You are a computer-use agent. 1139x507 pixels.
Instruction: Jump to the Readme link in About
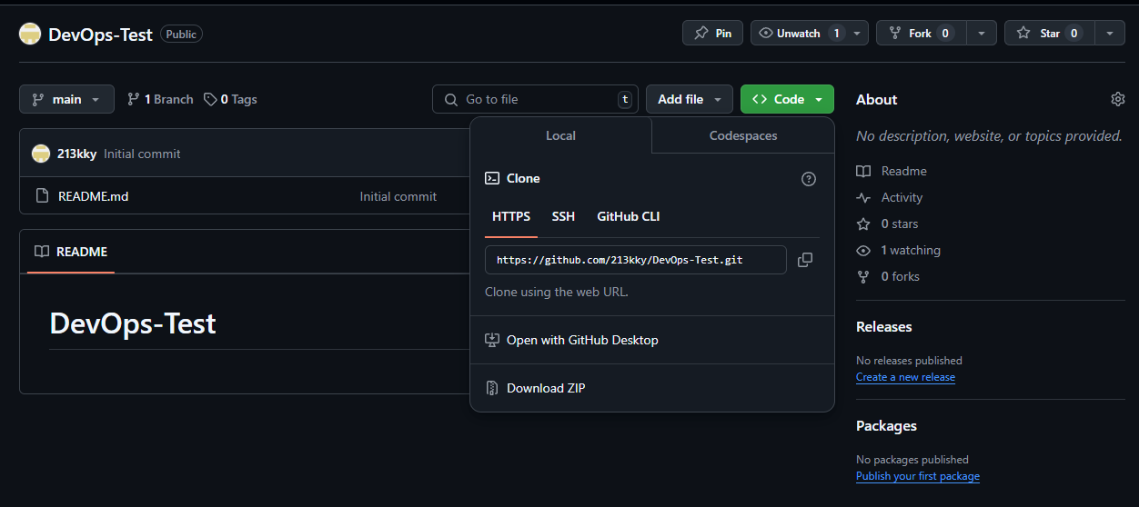point(892,171)
